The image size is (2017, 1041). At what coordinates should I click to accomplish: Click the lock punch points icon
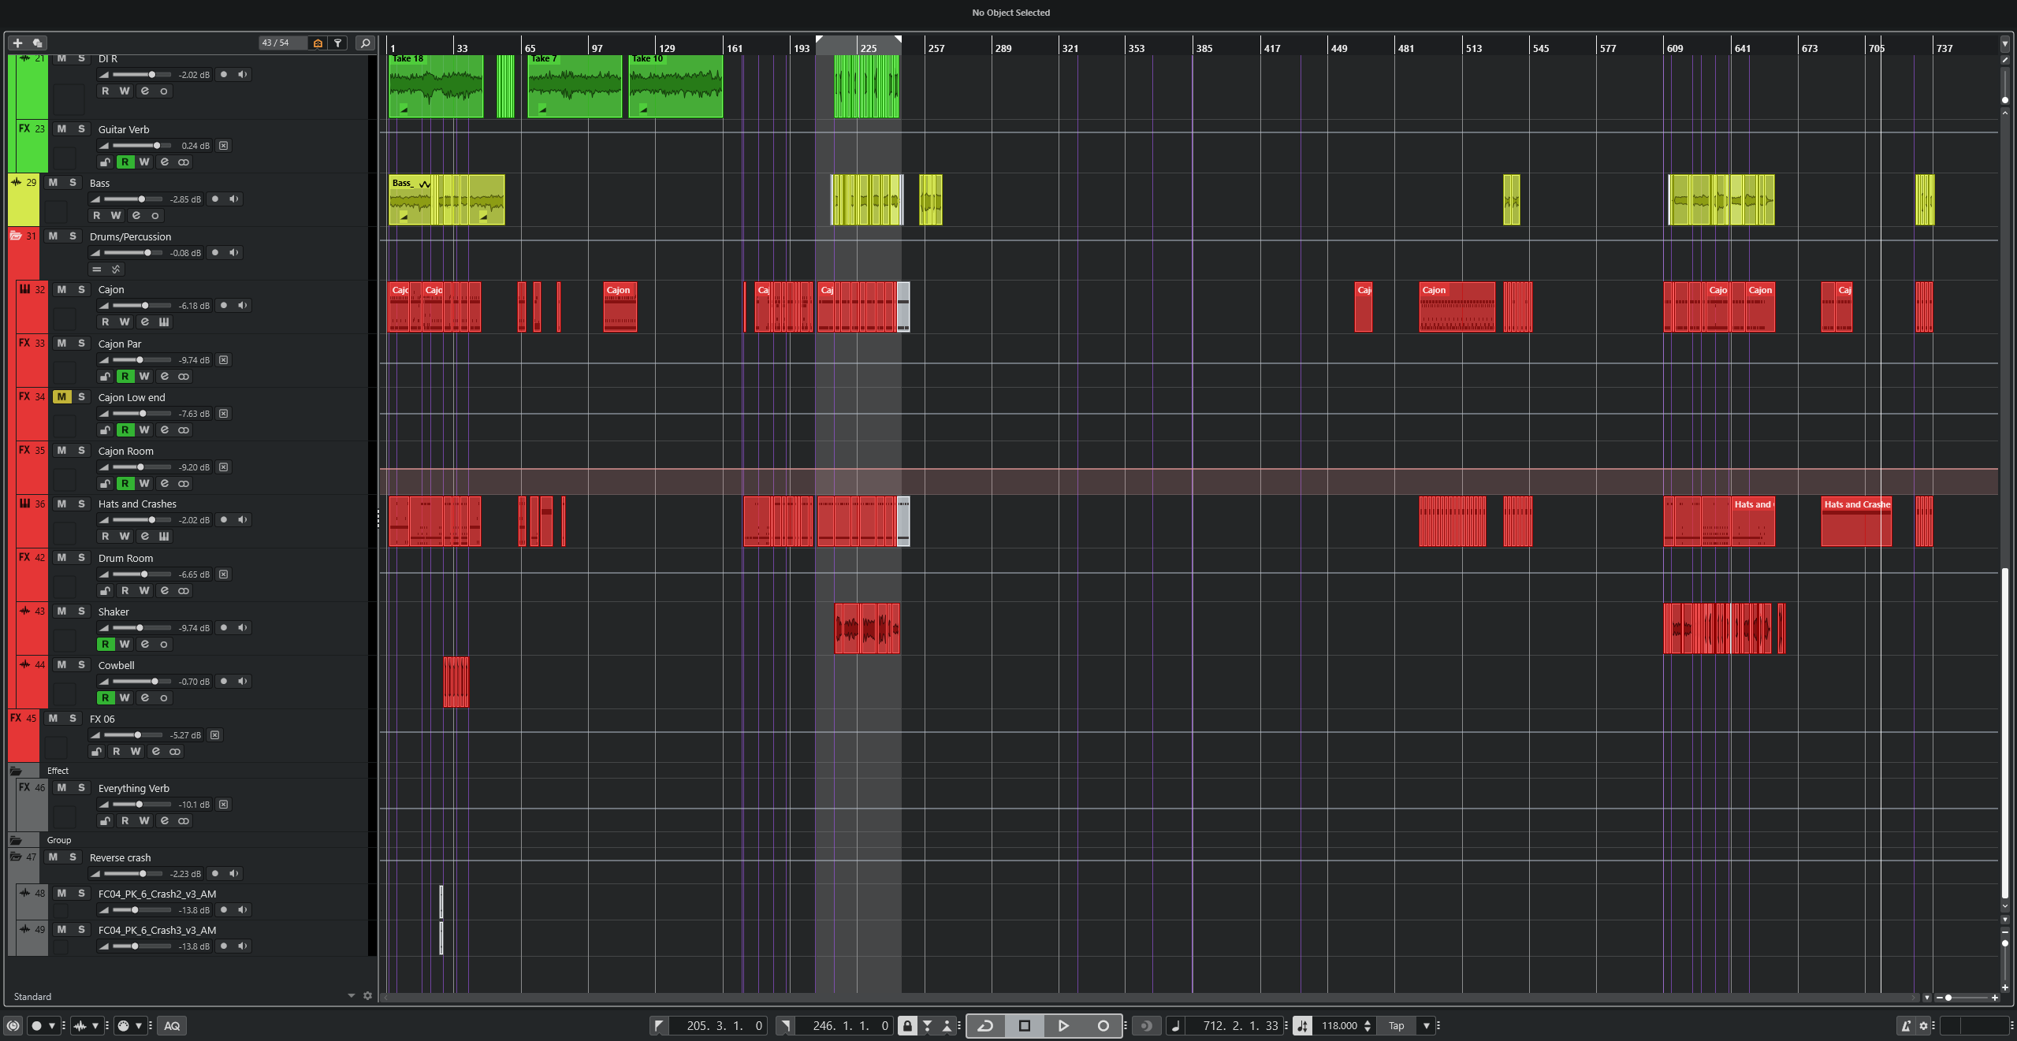[907, 1025]
